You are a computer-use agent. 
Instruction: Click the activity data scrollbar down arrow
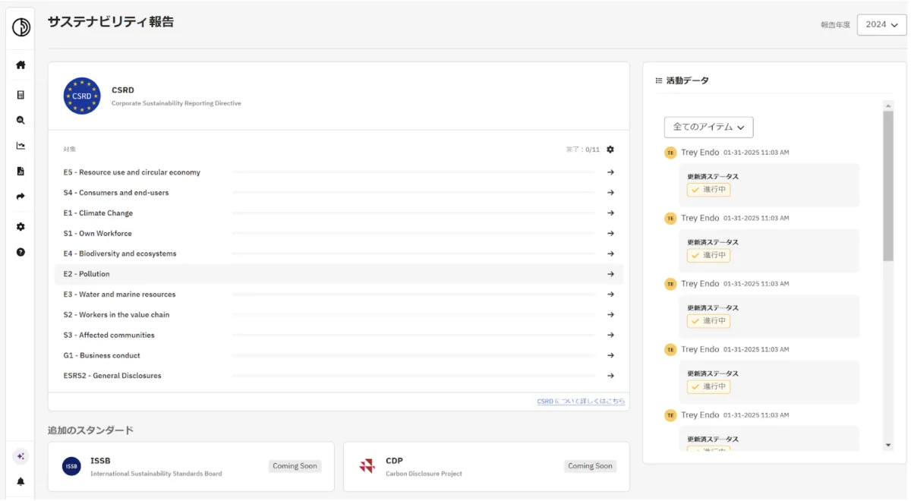[x=888, y=445]
